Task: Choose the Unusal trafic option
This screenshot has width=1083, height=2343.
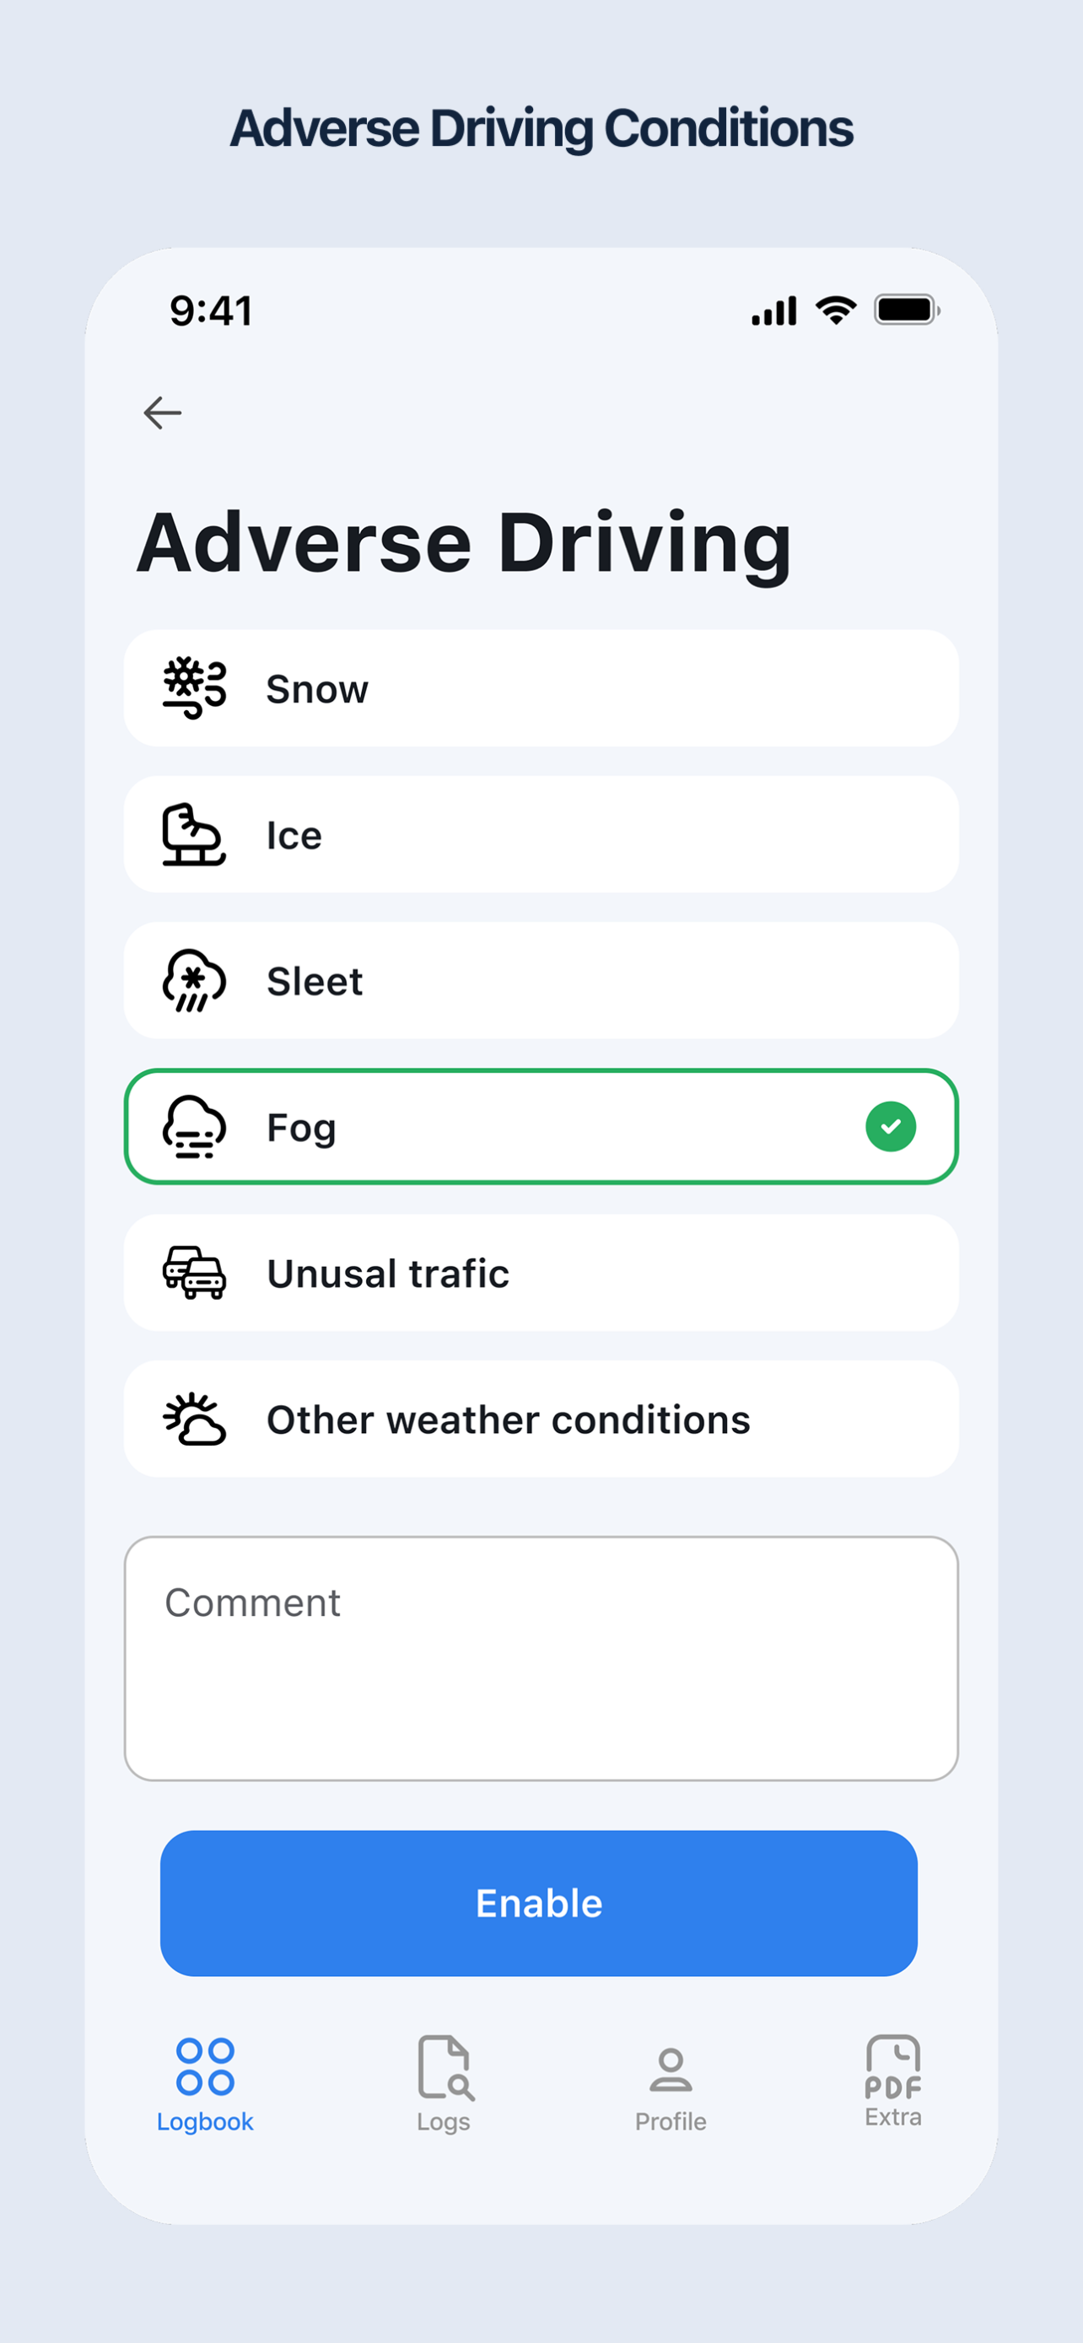Action: click(541, 1273)
